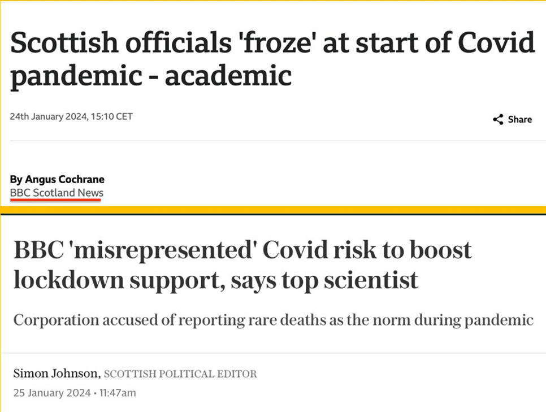The image size is (546, 412).
Task: Click the red underline beneath BBC Scotland News
Action: coord(56,200)
